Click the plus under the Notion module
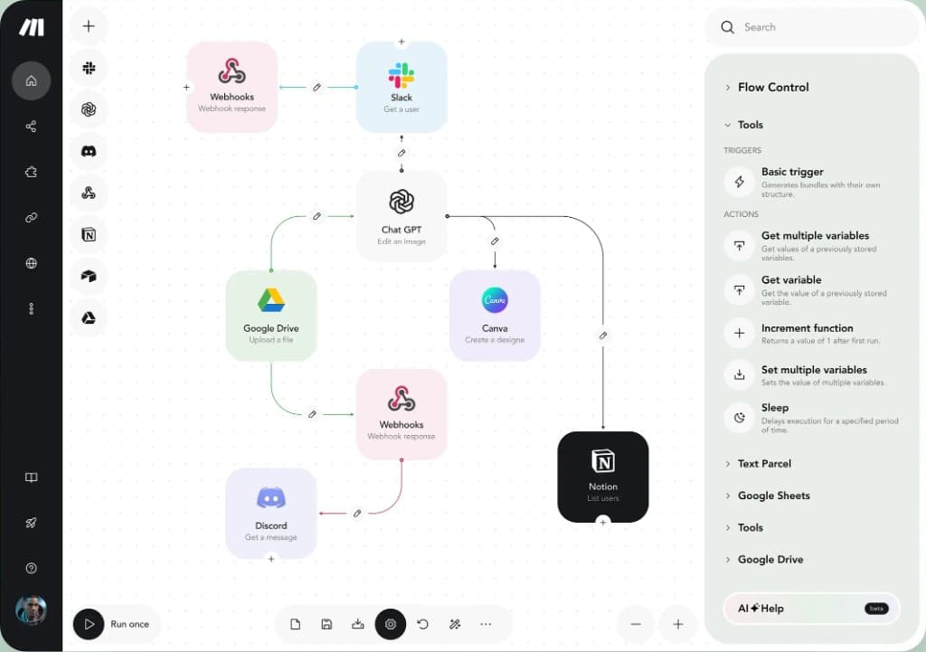Image resolution: width=926 pixels, height=652 pixels. (603, 522)
